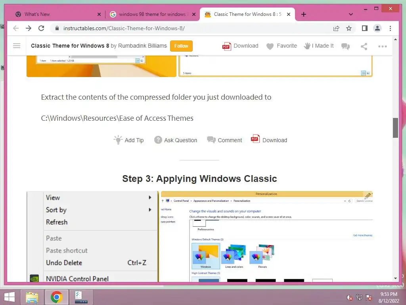Open the Chrome side panel

(365, 28)
